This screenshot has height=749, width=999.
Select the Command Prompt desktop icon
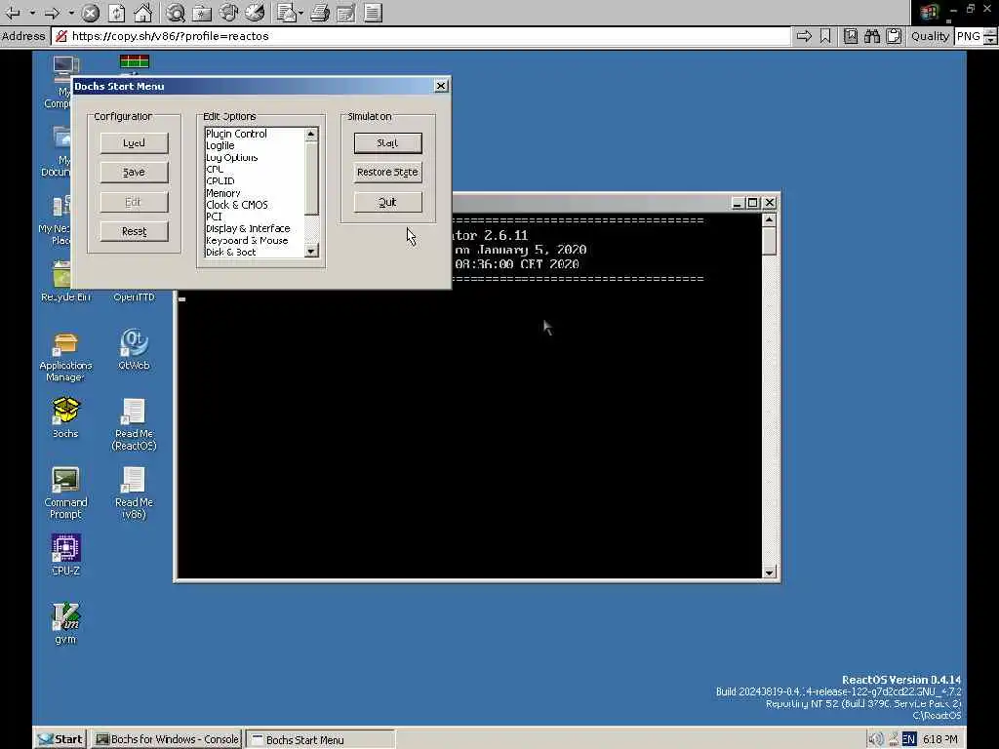[x=65, y=493]
